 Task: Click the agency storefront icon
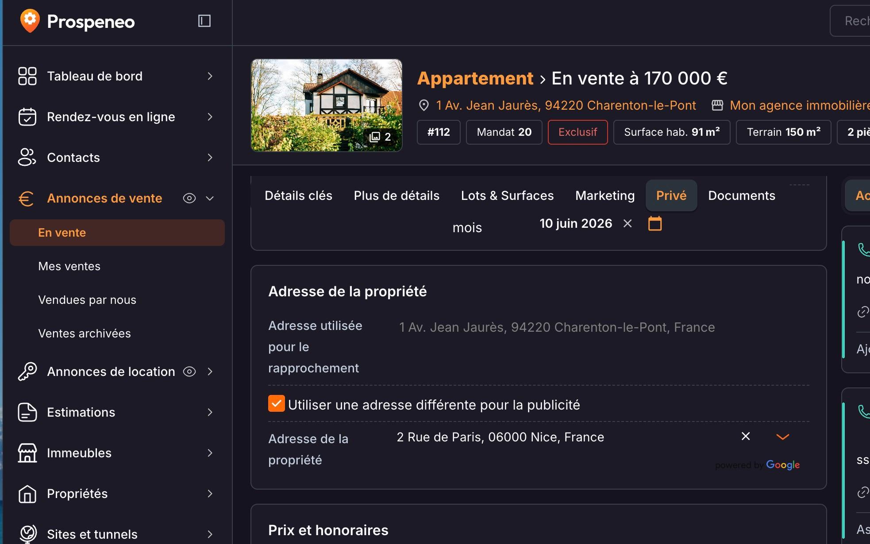[717, 105]
